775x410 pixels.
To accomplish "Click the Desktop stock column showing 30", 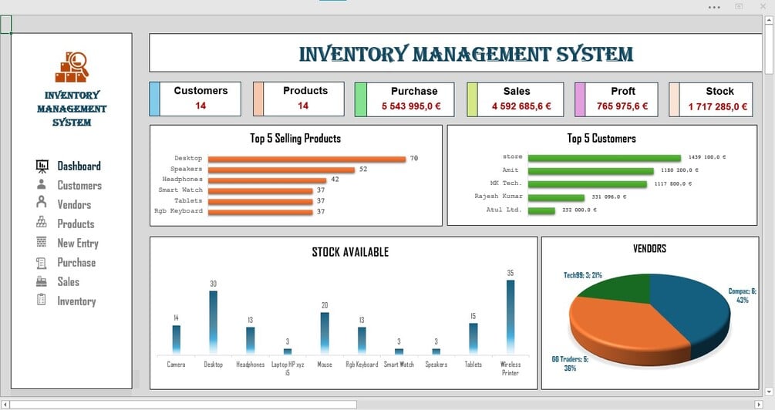I will pyautogui.click(x=213, y=322).
